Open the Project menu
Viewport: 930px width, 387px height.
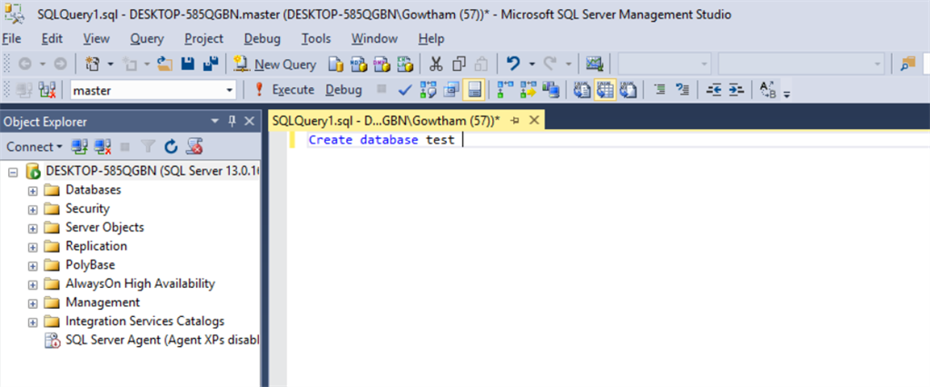[203, 38]
